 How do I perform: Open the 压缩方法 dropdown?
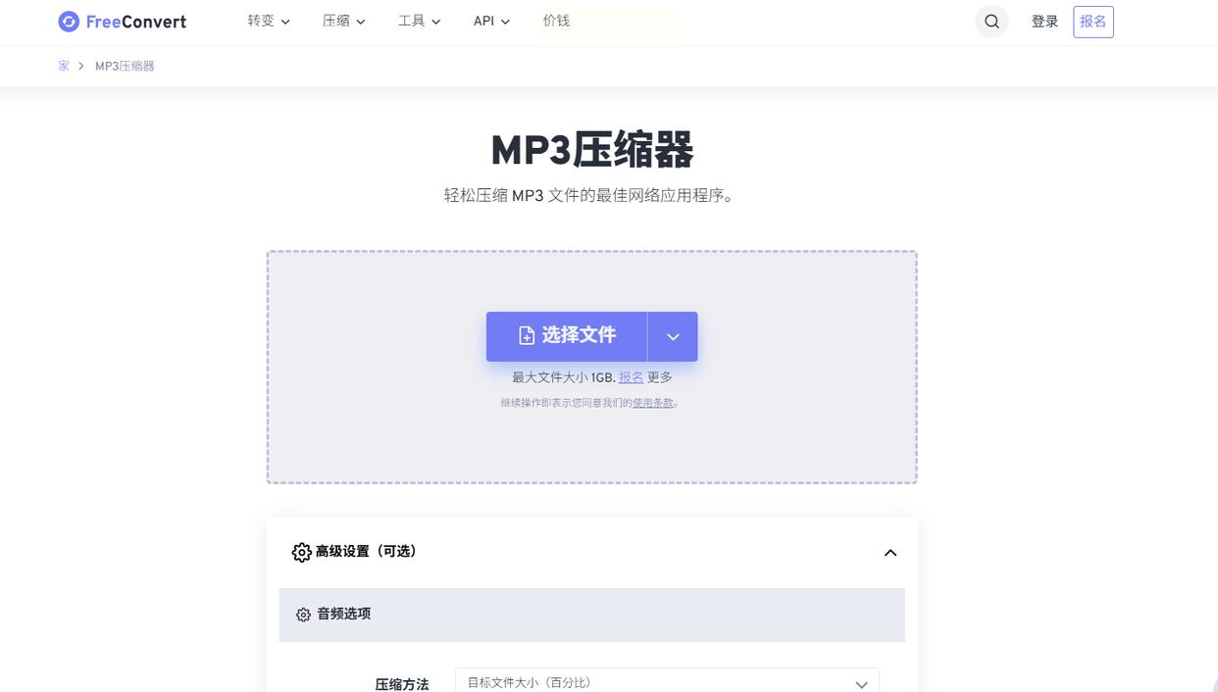[x=667, y=683]
